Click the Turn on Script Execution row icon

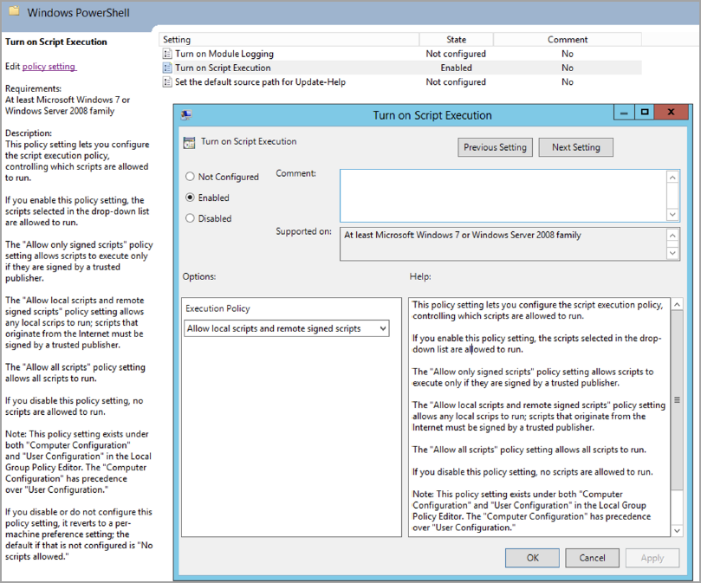tap(167, 68)
